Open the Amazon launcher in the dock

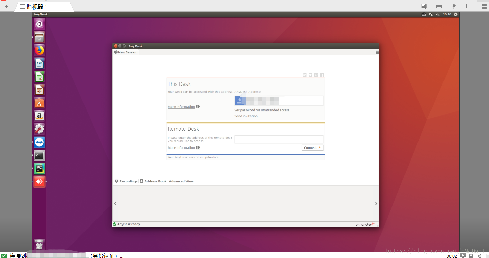click(x=39, y=116)
